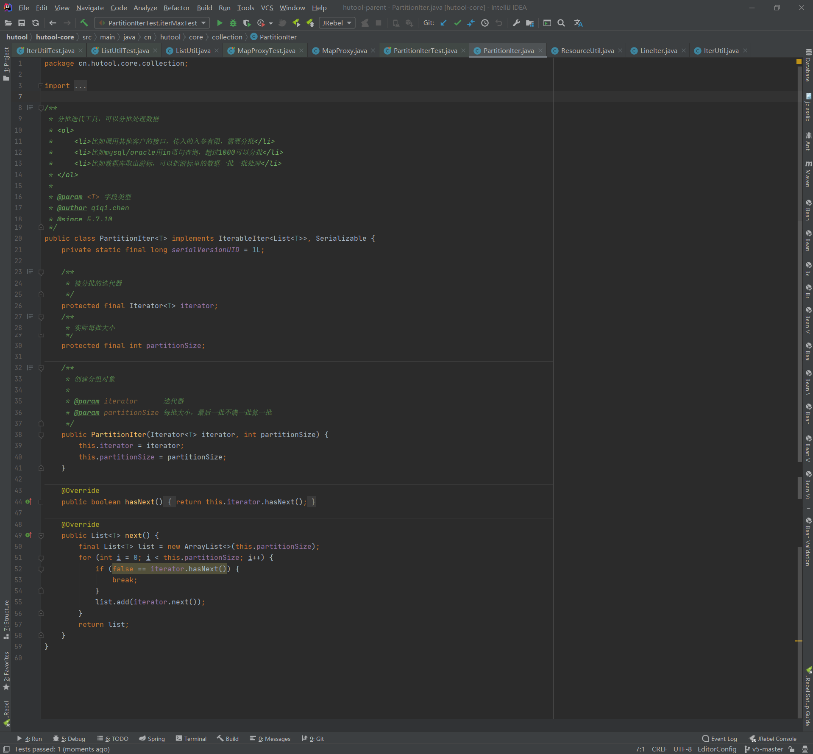Viewport: 813px width, 754px height.
Task: Close the MapProxy.java tab
Action: pos(373,50)
